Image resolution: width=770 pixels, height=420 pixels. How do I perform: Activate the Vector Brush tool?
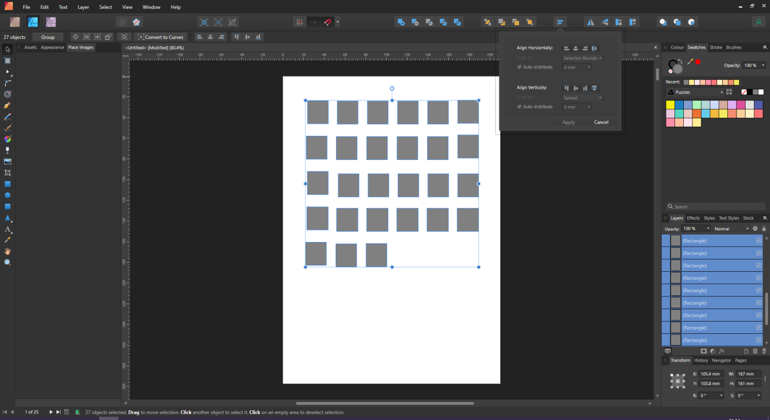(7, 128)
